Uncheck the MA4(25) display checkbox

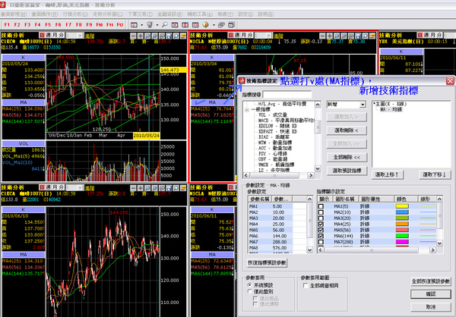[x=321, y=224]
